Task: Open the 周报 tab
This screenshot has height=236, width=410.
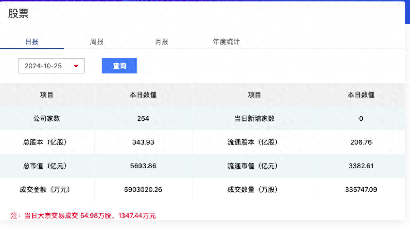Action: click(96, 42)
